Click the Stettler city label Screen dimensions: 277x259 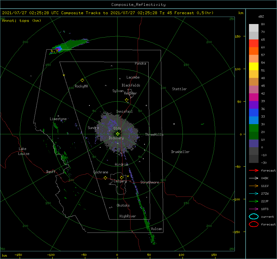pyautogui.click(x=179, y=89)
